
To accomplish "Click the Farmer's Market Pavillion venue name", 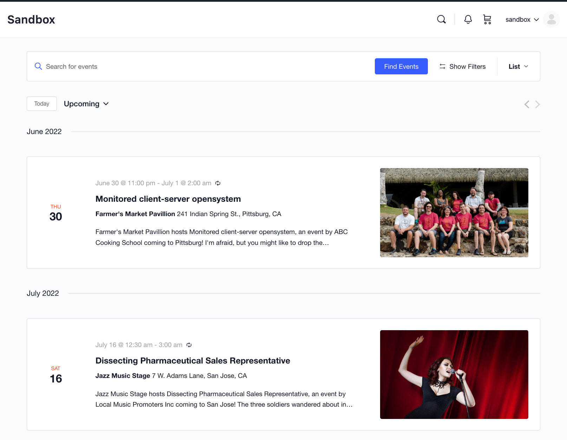I will point(135,214).
